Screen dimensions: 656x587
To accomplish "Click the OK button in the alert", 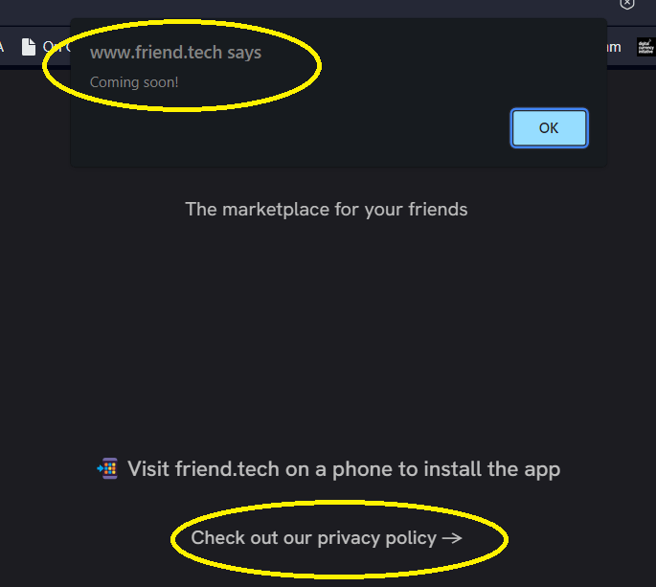I will [549, 128].
